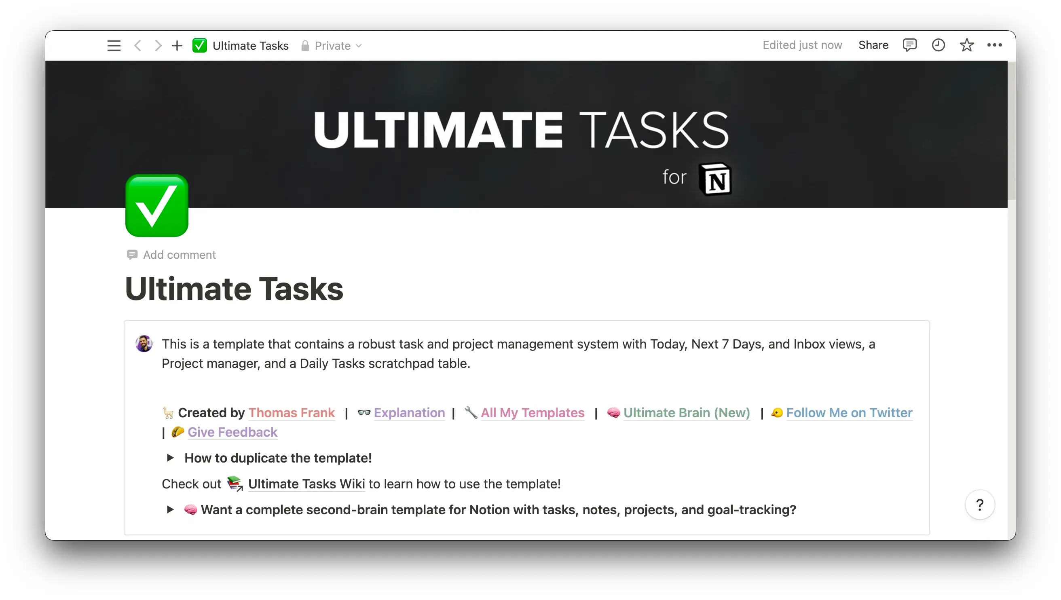Click the question mark help button
Image resolution: width=1061 pixels, height=600 pixels.
[x=979, y=505]
